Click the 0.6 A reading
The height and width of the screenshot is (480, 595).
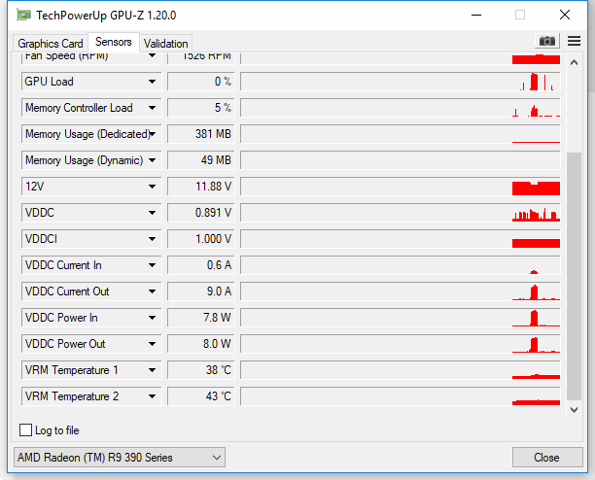pyautogui.click(x=201, y=265)
